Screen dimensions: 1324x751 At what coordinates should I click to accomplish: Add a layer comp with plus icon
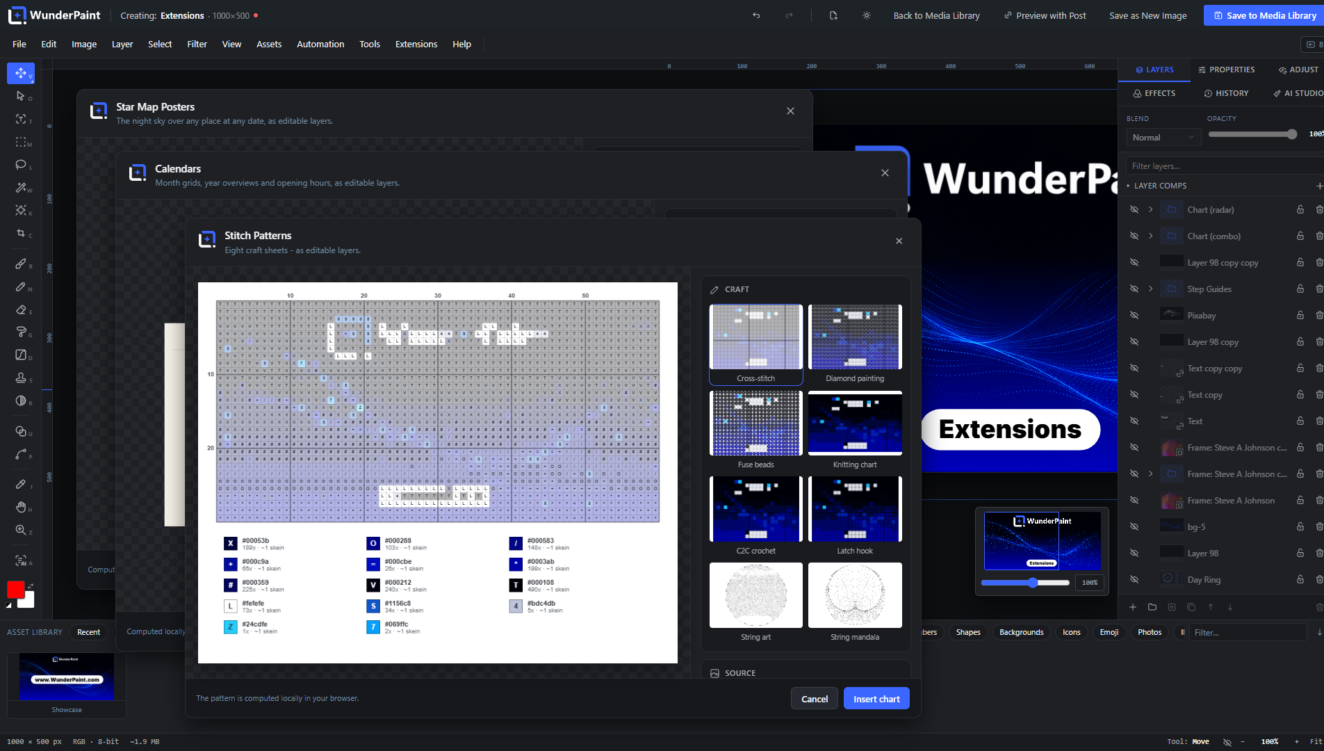click(x=1319, y=186)
